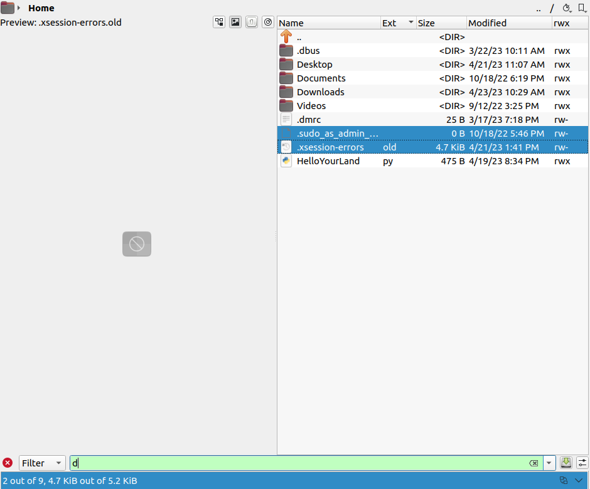Expand the status bar chevron menu
This screenshot has height=489, width=590.
579,480
